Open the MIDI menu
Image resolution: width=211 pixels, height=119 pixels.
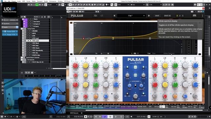pyautogui.click(x=23, y=1)
